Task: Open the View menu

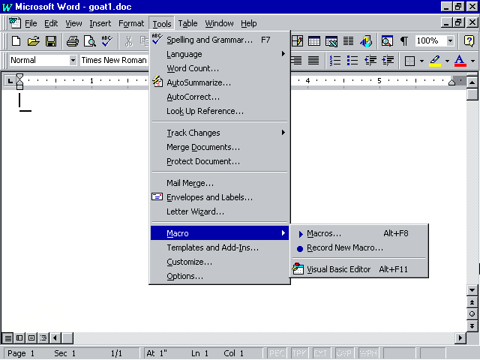Action: pyautogui.click(x=73, y=23)
